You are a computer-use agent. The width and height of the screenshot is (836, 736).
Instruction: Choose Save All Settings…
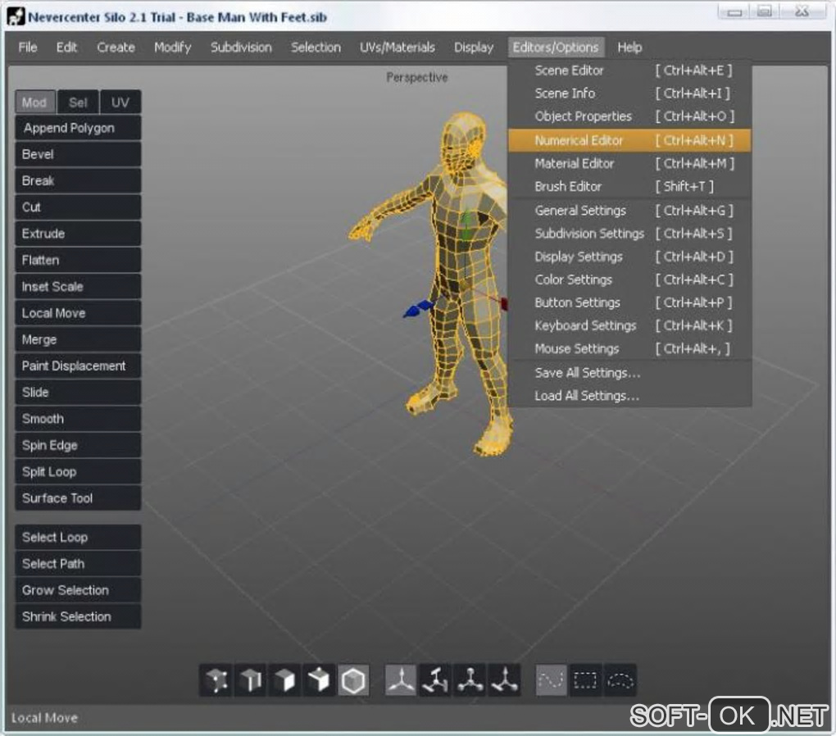629,373
